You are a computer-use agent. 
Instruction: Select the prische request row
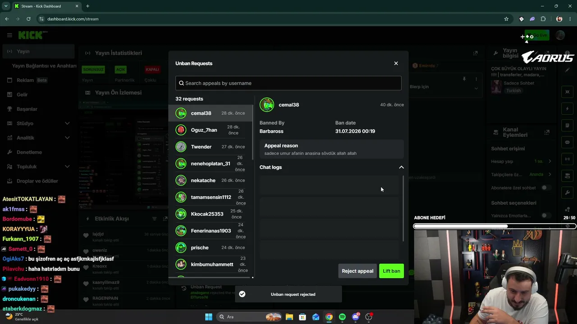click(x=211, y=247)
